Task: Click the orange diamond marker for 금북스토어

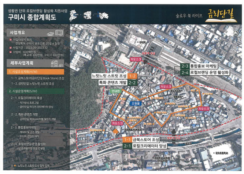Action: pos(115,131)
